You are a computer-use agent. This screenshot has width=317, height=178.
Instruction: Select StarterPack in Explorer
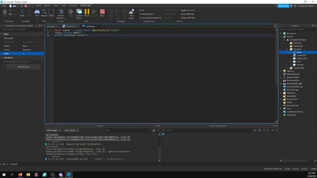pyautogui.click(x=291, y=96)
